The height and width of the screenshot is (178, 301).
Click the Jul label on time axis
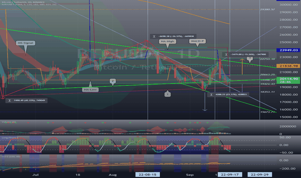coord(35,175)
